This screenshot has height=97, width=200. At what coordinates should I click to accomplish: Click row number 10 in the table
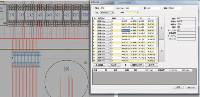(95, 48)
